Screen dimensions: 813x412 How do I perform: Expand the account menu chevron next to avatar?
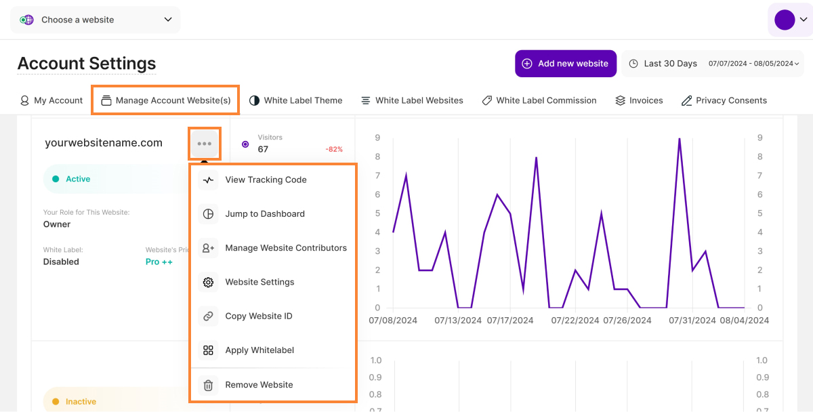pos(804,20)
